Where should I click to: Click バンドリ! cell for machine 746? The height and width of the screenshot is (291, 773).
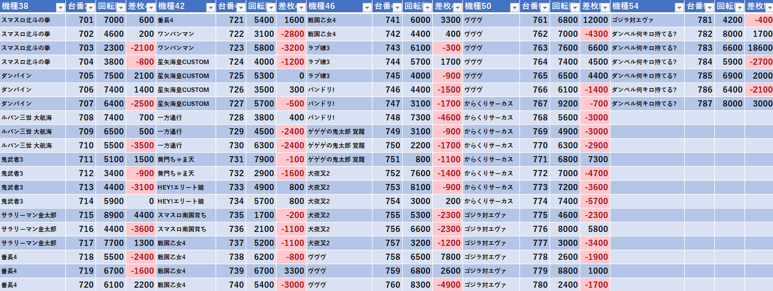click(x=339, y=90)
